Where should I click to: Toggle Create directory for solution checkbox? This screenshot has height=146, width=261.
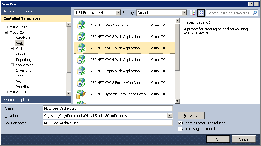(179, 123)
